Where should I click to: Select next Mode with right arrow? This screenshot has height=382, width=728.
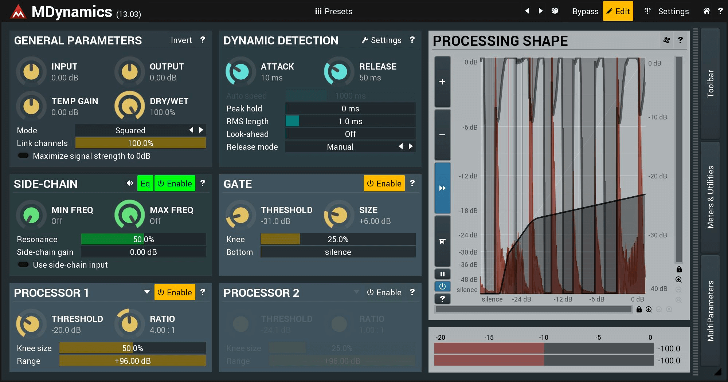[x=201, y=130]
